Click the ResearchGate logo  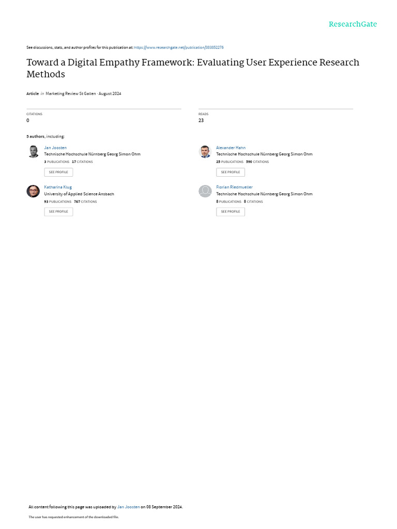pos(353,24)
